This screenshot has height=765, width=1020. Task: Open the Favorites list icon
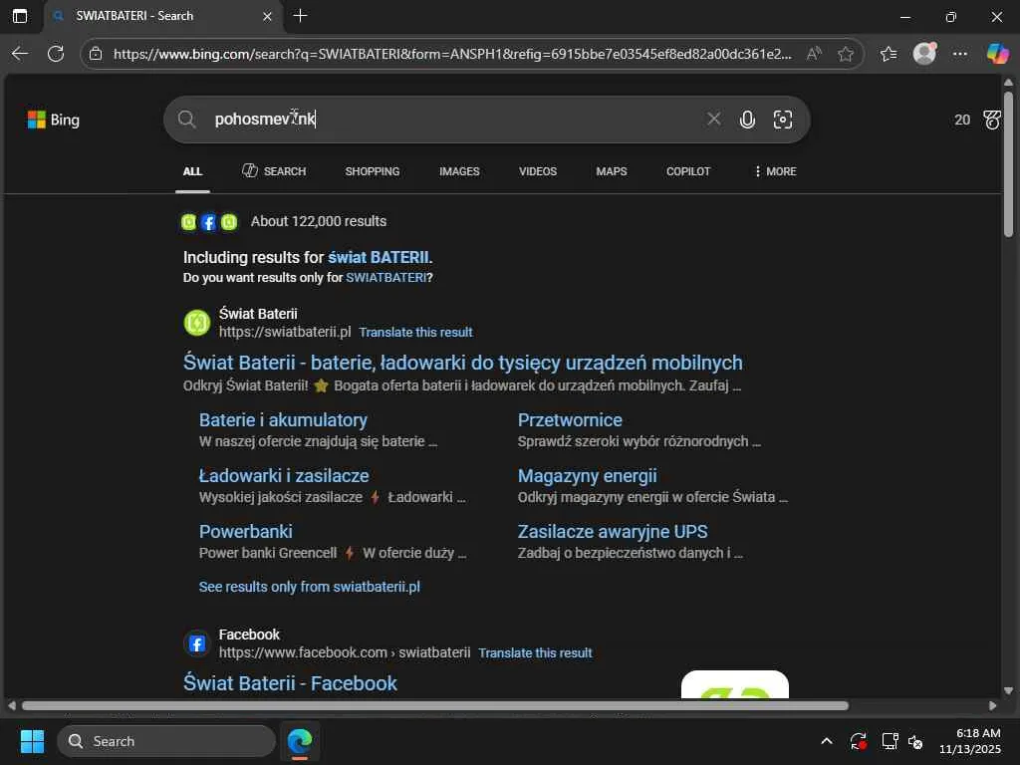click(x=889, y=54)
